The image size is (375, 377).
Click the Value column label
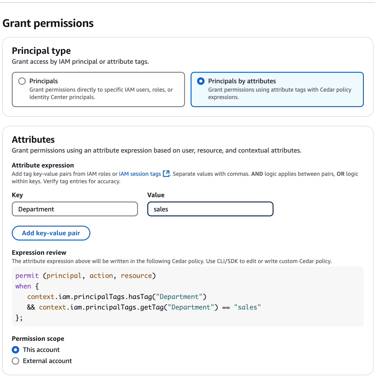point(156,195)
